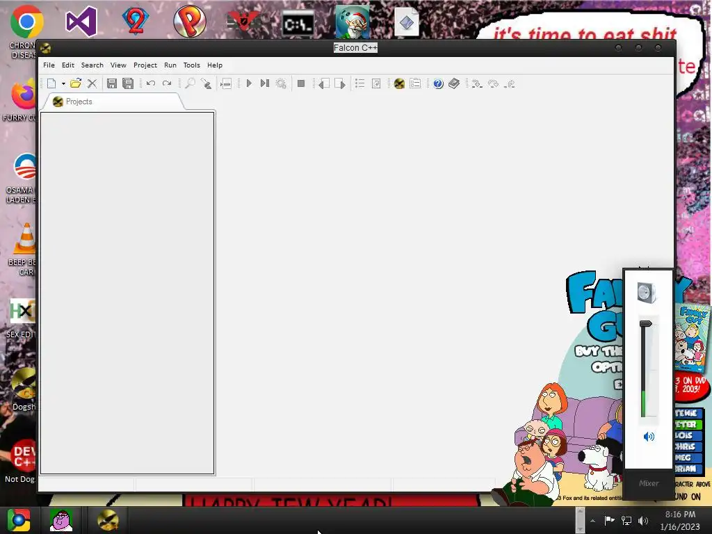712x534 pixels.
Task: Click the New file toolbar icon
Action: tap(51, 83)
